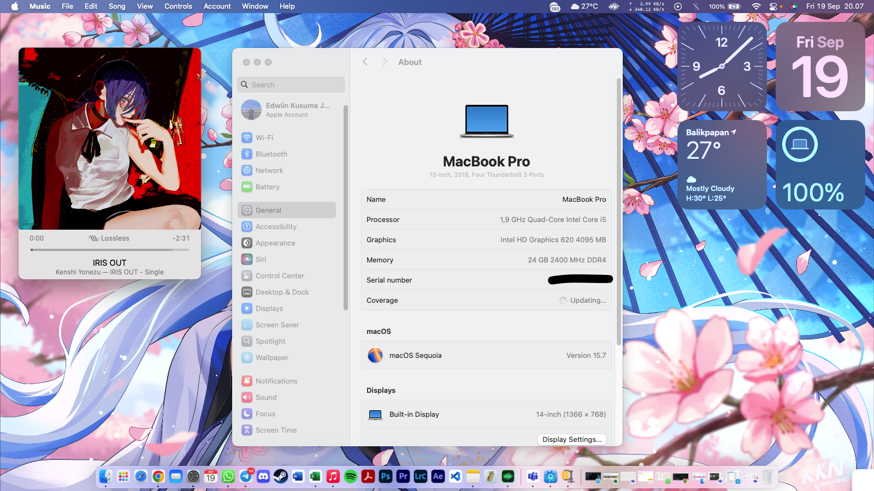Launch Photoshop from the Dock
Image resolution: width=874 pixels, height=491 pixels.
coord(386,476)
